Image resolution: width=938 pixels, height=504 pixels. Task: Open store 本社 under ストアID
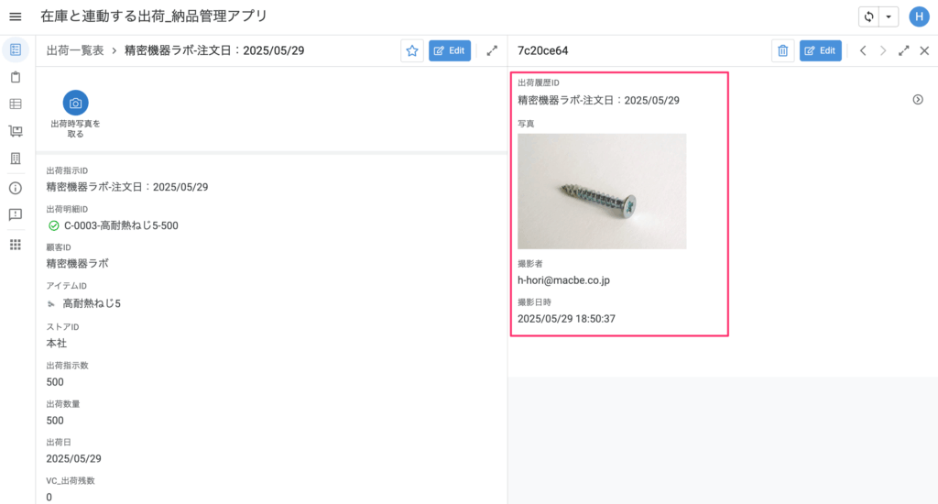click(x=56, y=344)
